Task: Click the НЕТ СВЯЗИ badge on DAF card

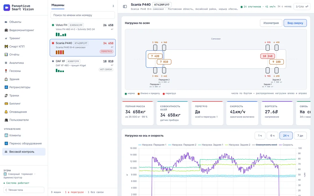Action: click(x=106, y=70)
